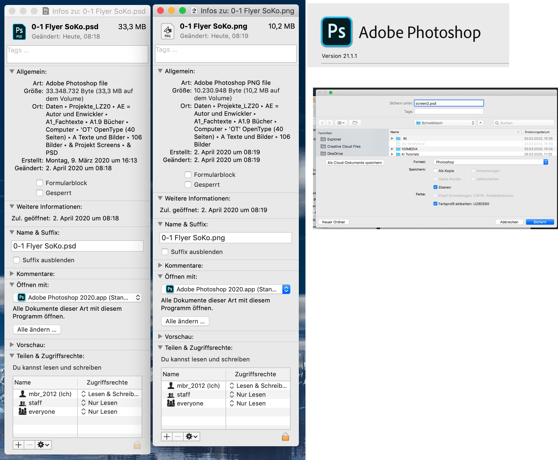Change everyone permissions stepper in PSD window
Image resolution: width=558 pixels, height=460 pixels.
pyautogui.click(x=84, y=412)
